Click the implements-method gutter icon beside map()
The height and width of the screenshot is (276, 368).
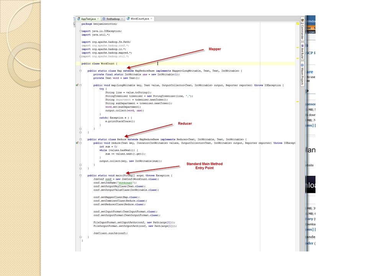point(77,85)
